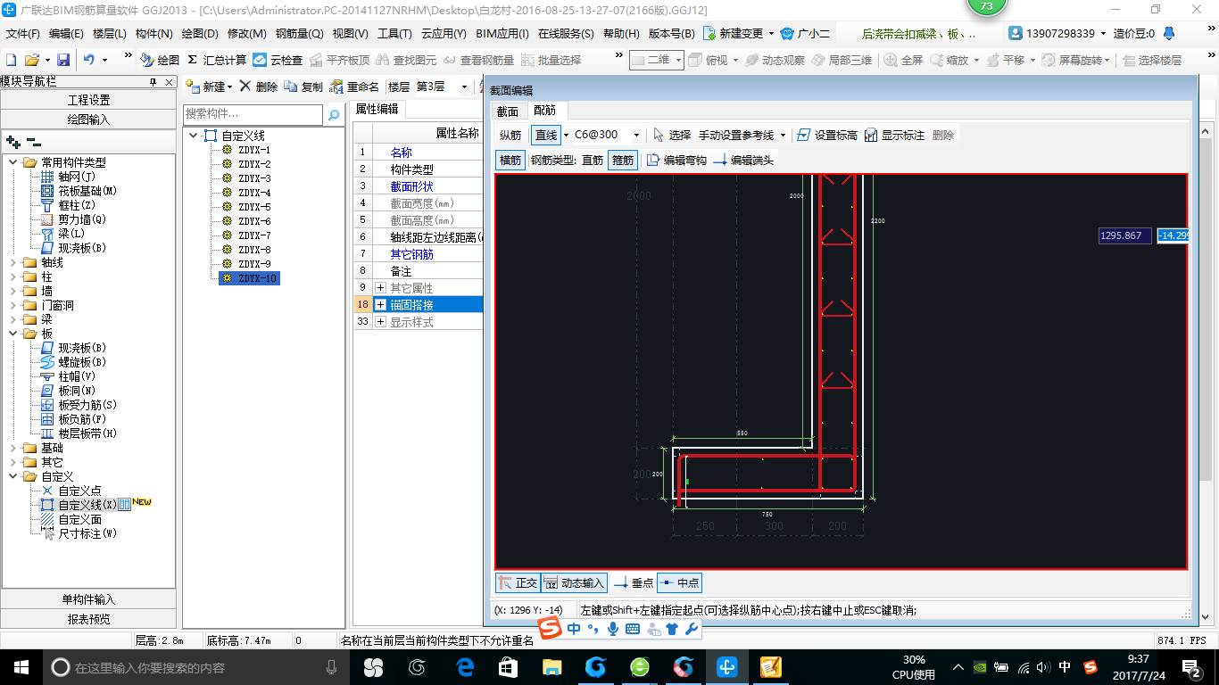Viewport: 1219px width, 685px height.
Task: Click 选择 pointer tool in section editor
Action: [672, 135]
